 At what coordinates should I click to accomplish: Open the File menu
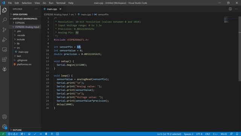(10, 3)
